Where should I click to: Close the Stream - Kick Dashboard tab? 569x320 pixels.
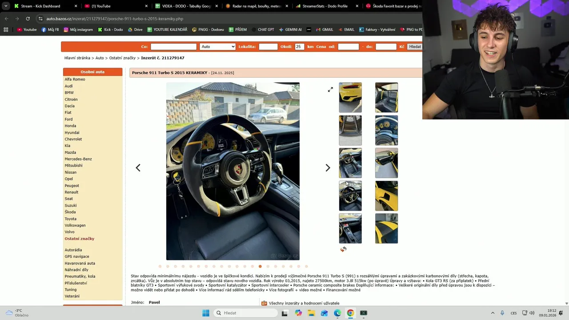(x=76, y=6)
